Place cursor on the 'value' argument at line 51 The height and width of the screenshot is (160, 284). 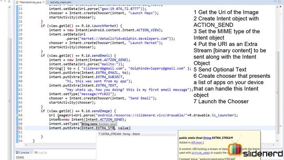click(123, 128)
